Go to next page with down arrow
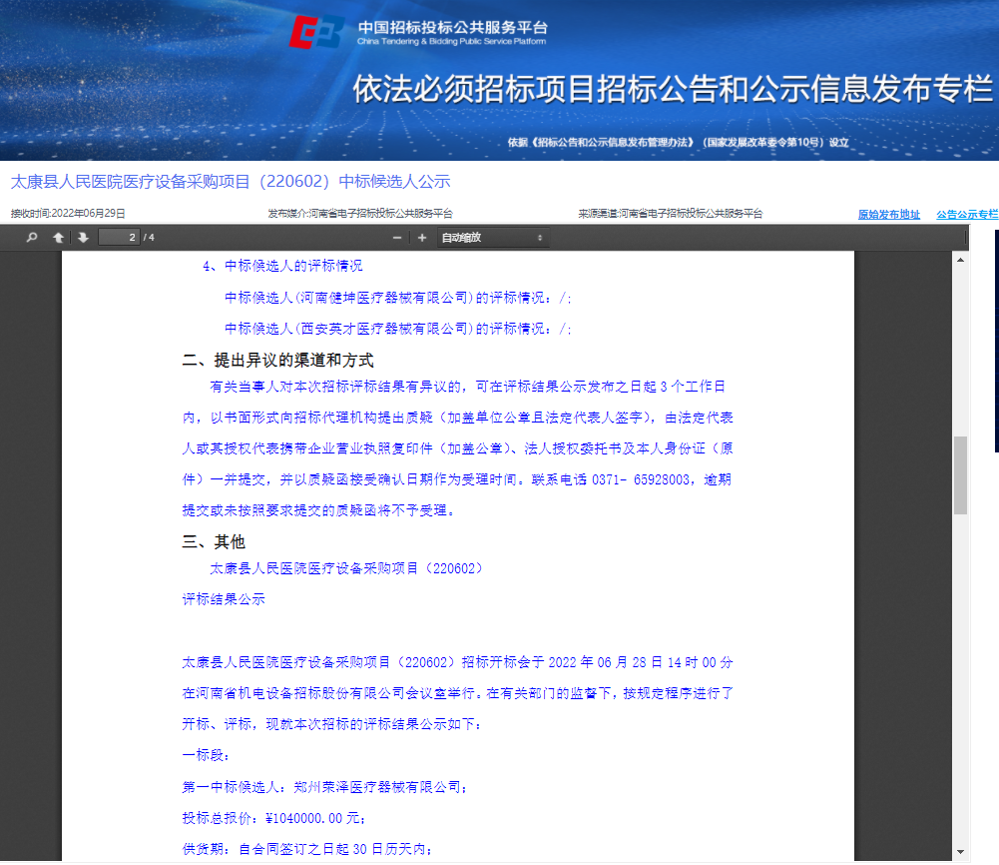 pos(83,238)
